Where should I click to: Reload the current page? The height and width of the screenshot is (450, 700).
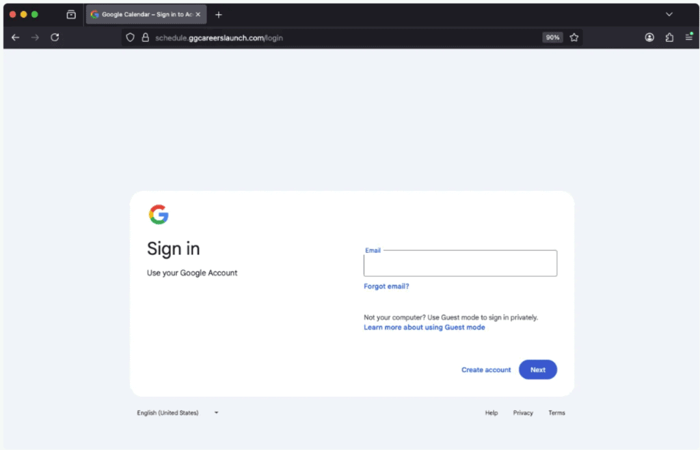(x=55, y=38)
